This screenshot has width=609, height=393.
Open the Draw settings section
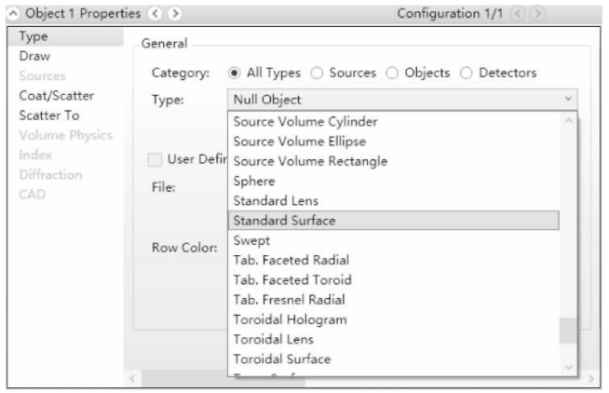click(34, 56)
